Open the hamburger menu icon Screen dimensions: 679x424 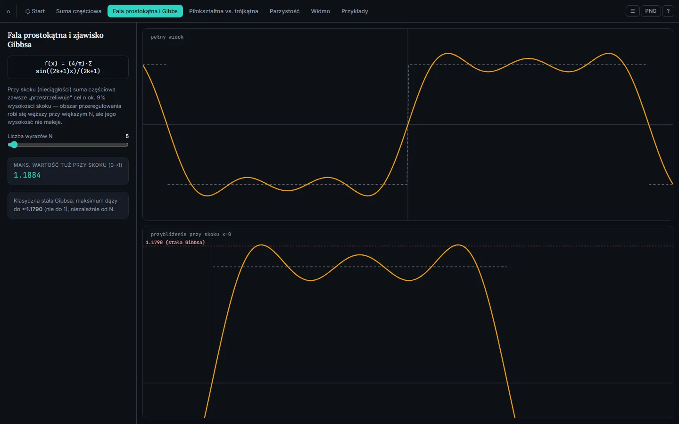tap(633, 11)
